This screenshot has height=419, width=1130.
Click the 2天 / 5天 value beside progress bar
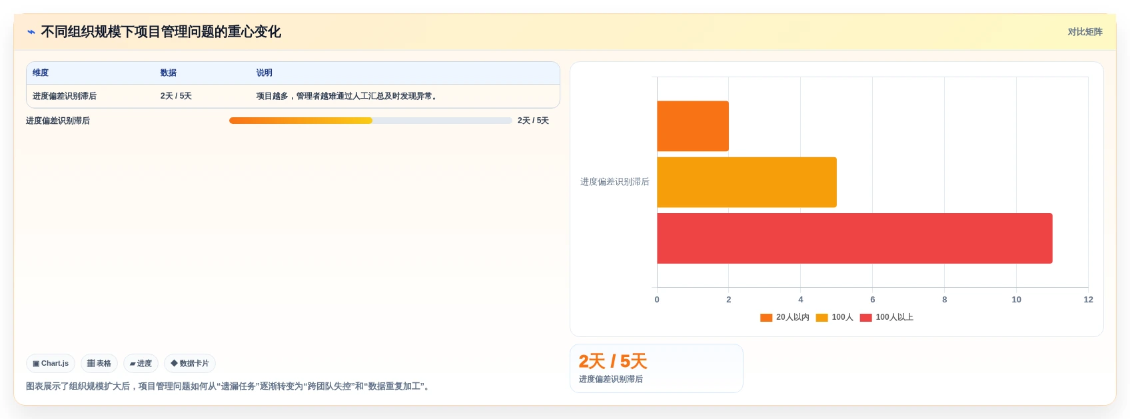[x=533, y=121]
